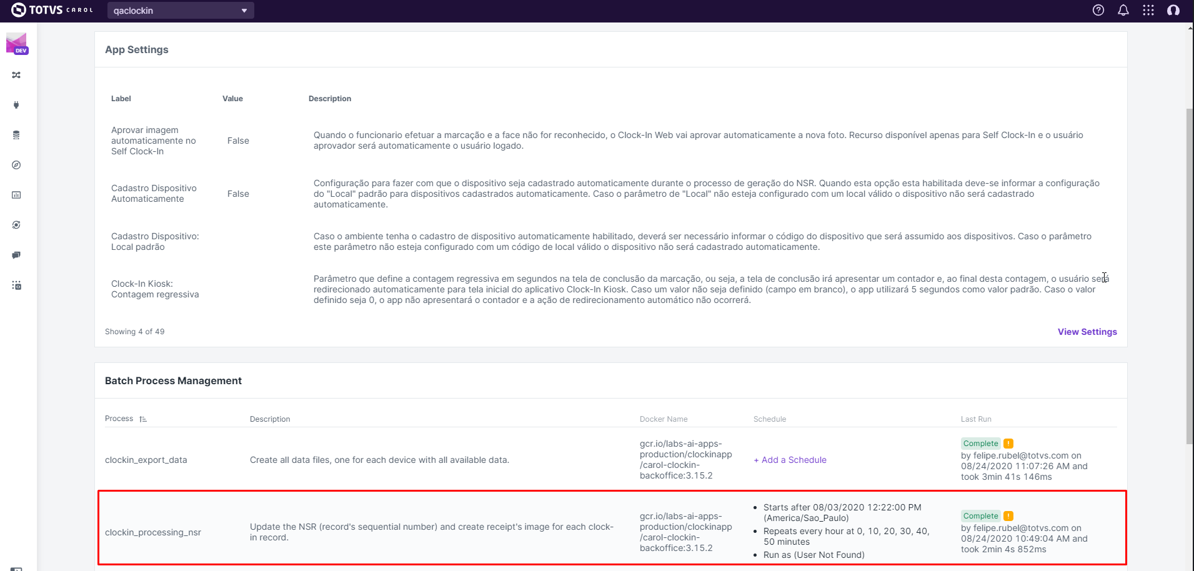The width and height of the screenshot is (1194, 571).
Task: Open the notifications bell
Action: 1123,10
